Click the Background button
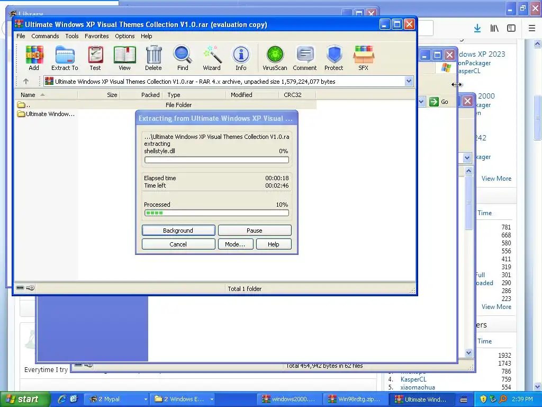 [178, 231]
